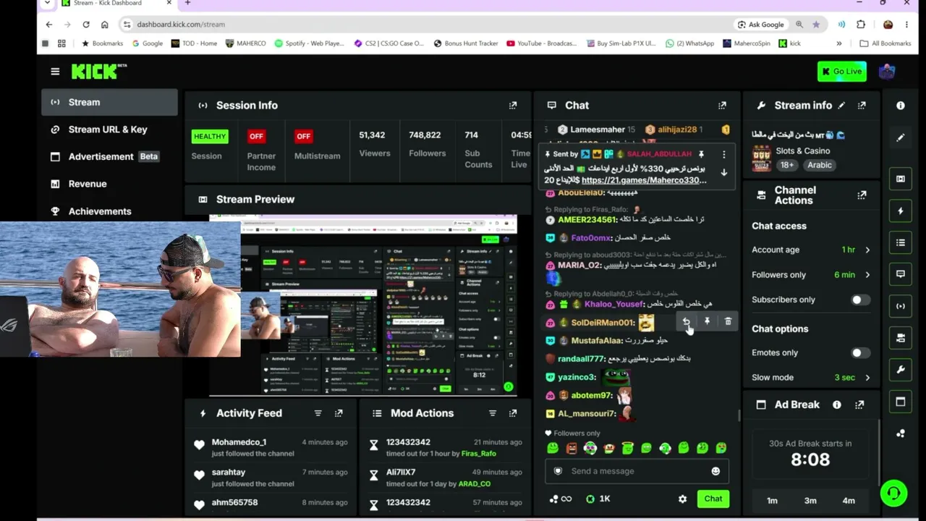The image size is (926, 521).
Task: Pop out the Channel Actions panel
Action: pos(862,195)
